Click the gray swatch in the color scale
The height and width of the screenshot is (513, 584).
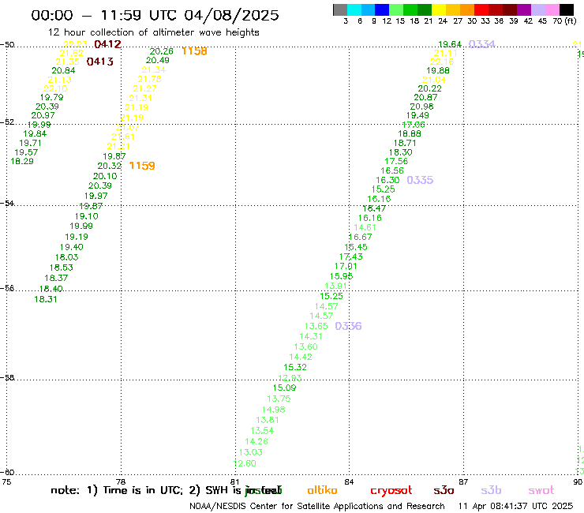[x=340, y=9]
